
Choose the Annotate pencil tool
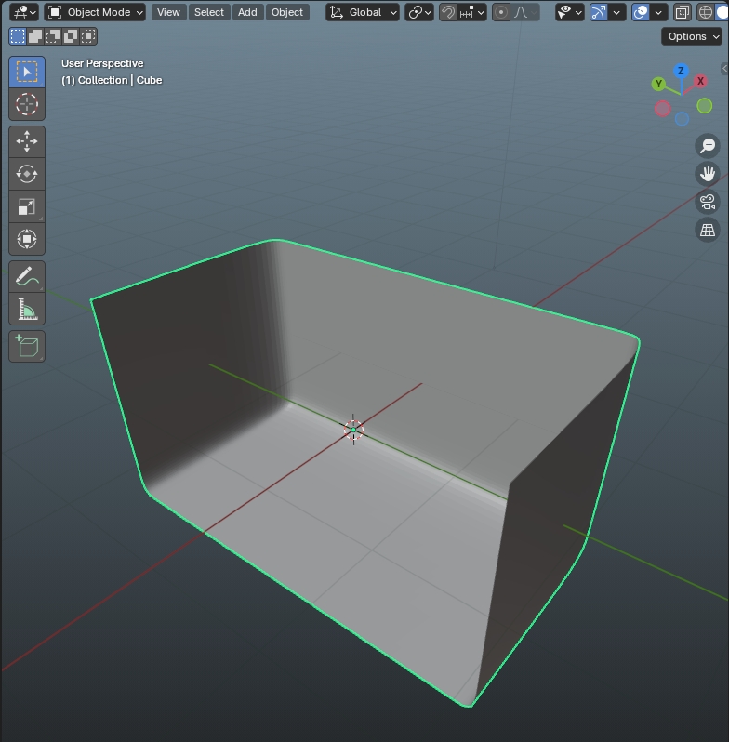pyautogui.click(x=27, y=276)
